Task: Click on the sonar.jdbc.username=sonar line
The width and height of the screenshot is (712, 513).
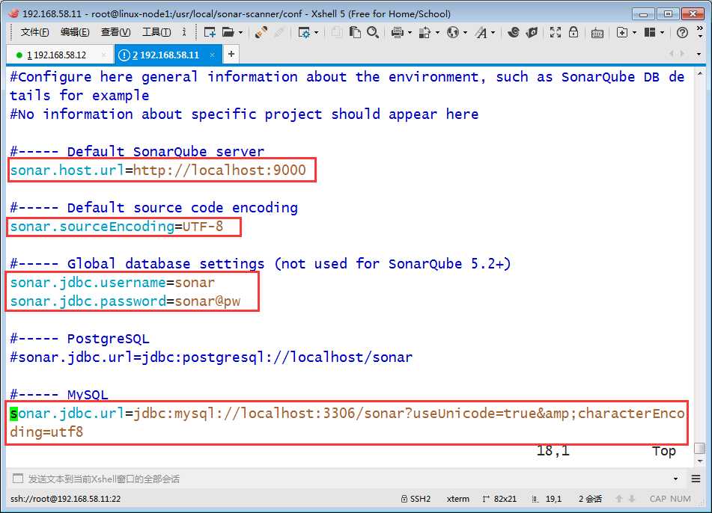Action: (x=112, y=283)
